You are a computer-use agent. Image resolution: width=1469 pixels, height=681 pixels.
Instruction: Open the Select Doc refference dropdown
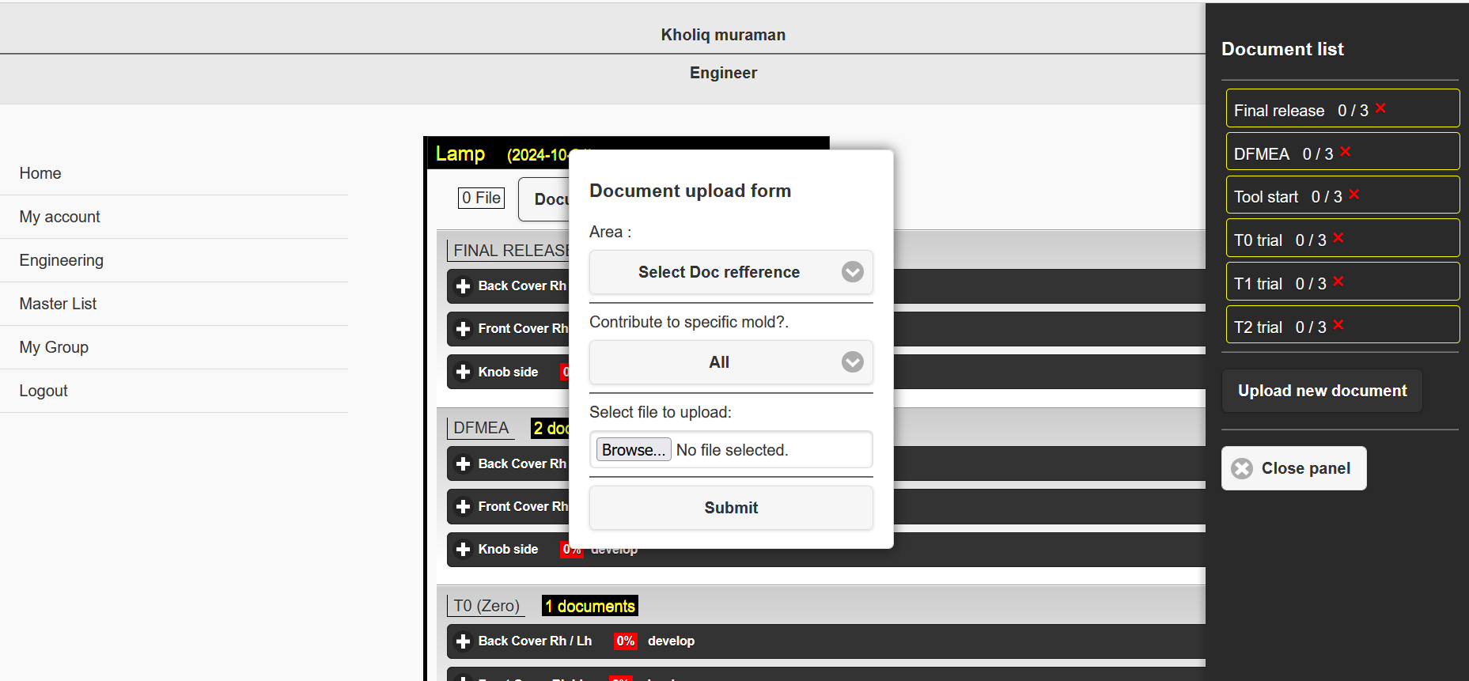[731, 272]
